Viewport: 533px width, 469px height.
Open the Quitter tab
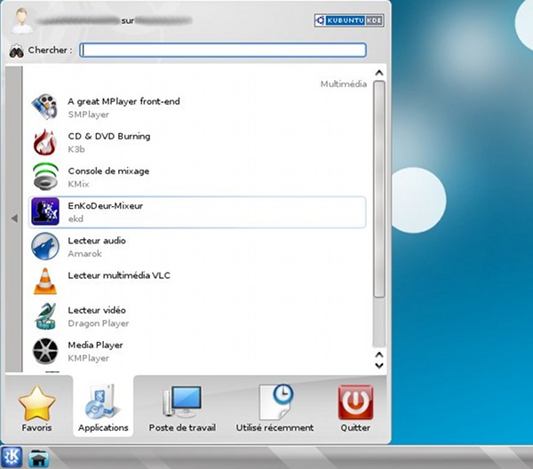(x=355, y=408)
